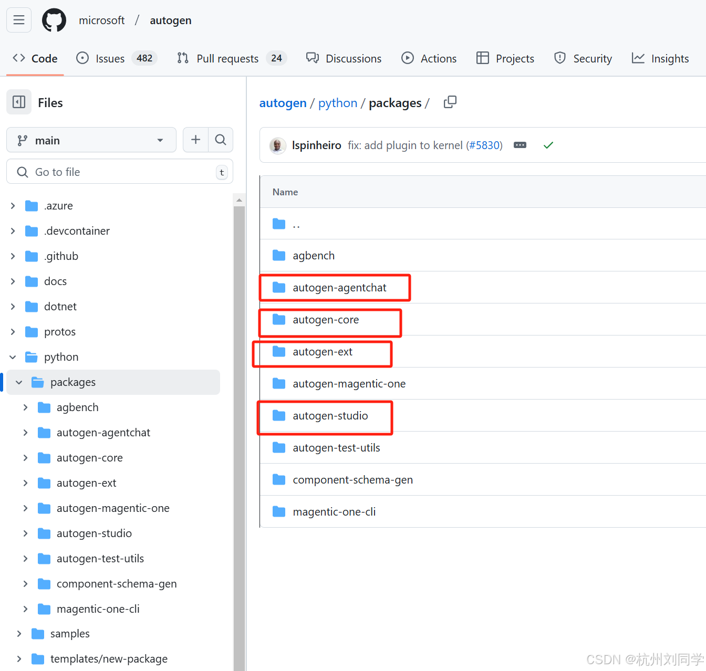Add a new file with plus button
The image size is (706, 671).
click(x=195, y=140)
